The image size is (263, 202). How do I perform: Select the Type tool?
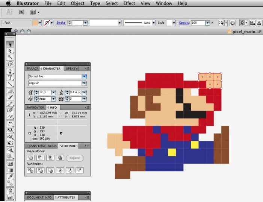[x=10, y=77]
